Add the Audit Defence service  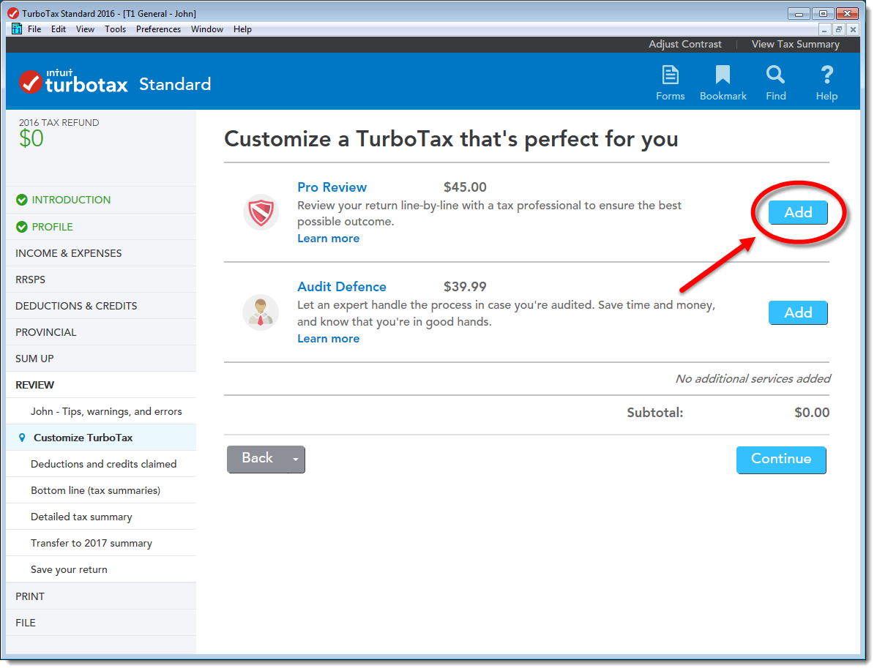pyautogui.click(x=798, y=312)
